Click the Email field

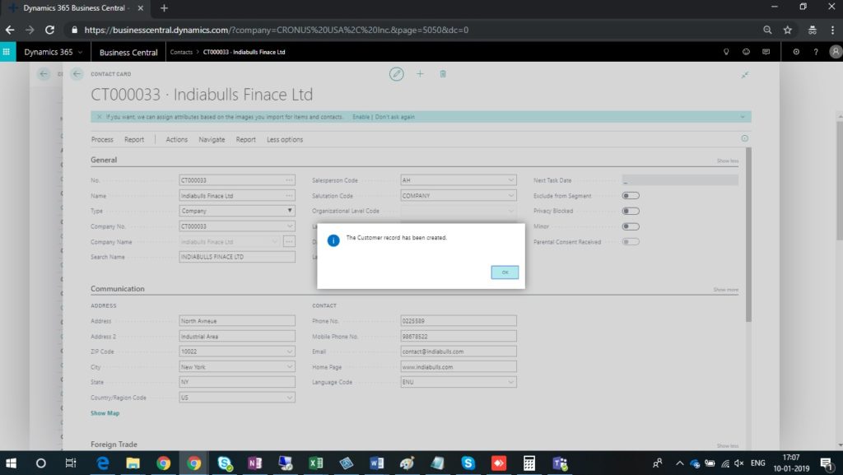(x=459, y=352)
